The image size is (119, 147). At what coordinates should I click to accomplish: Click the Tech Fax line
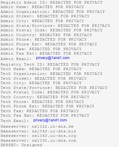tap(40, 111)
